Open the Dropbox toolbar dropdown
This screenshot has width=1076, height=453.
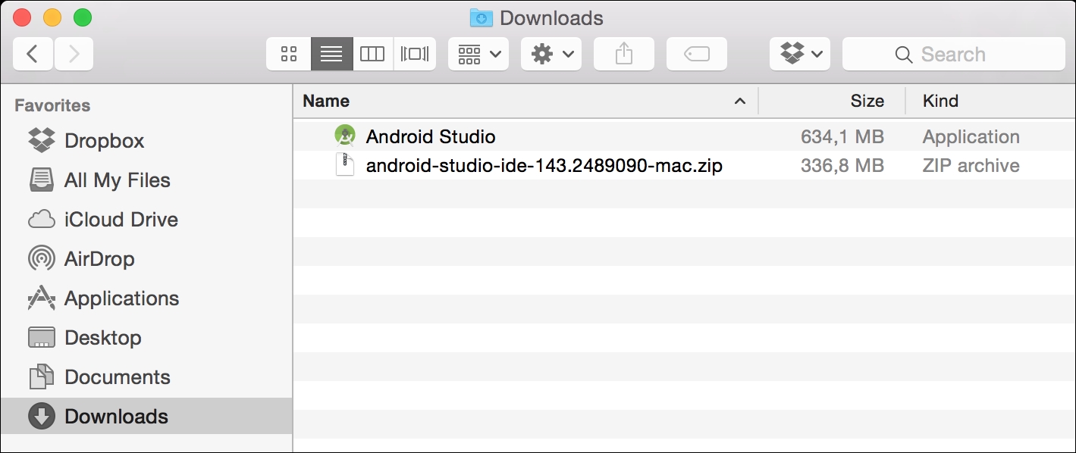[800, 54]
